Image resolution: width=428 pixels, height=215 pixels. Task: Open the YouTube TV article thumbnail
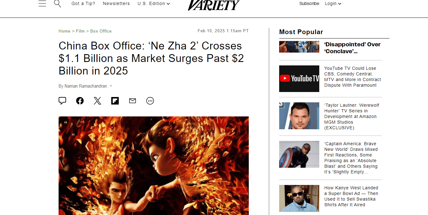[x=299, y=79]
